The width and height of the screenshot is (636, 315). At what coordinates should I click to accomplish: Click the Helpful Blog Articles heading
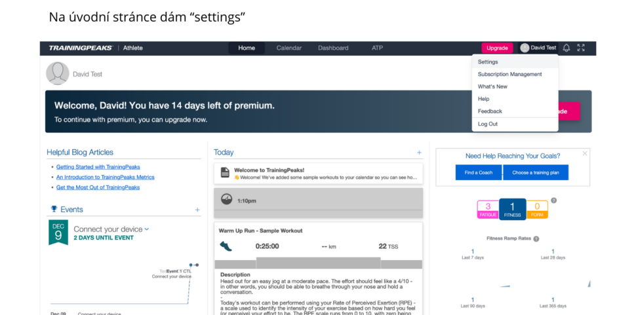click(80, 152)
